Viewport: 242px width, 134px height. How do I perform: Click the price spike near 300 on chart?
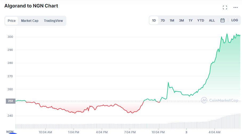(227, 34)
